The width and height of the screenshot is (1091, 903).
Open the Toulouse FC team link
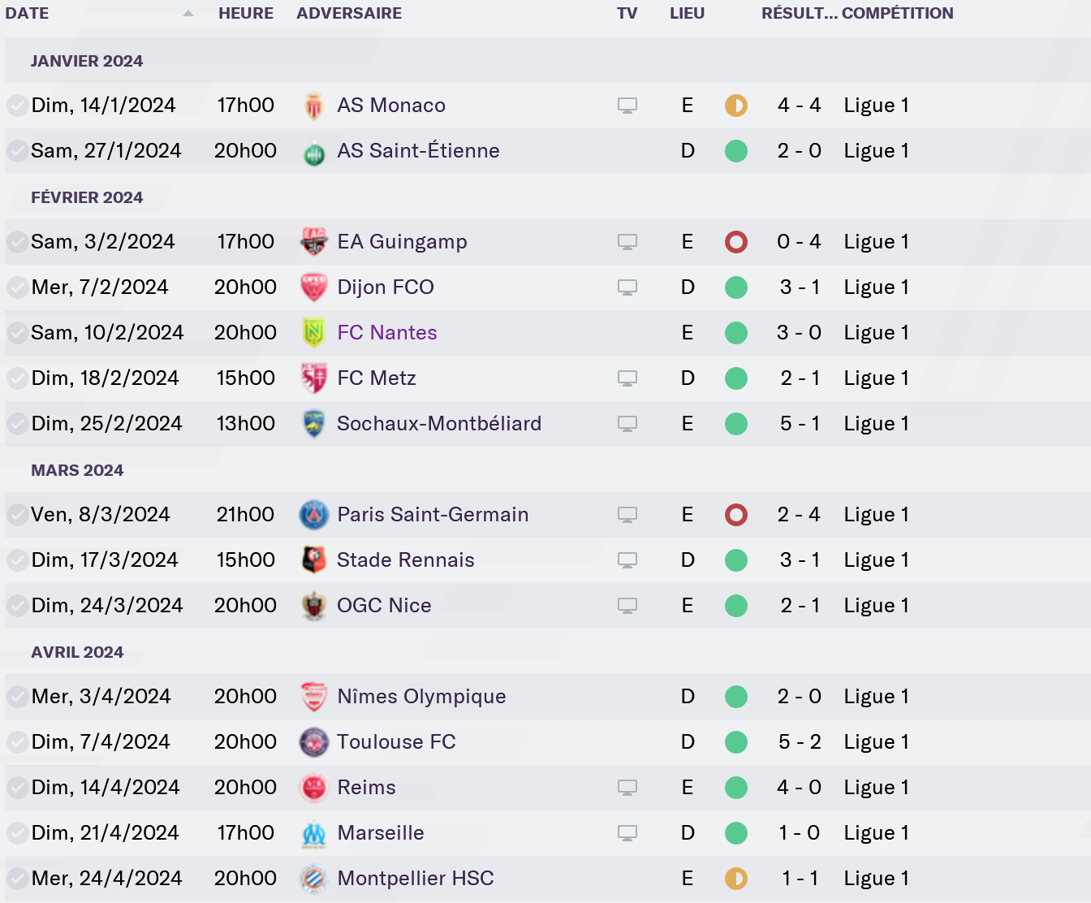click(x=396, y=742)
